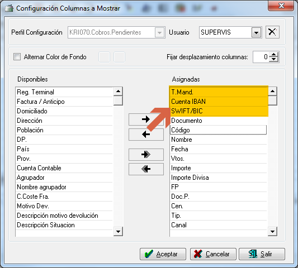The width and height of the screenshot is (298, 268).
Task: Increase Fijar desplazamiento columnas with the up stepper
Action: [x=273, y=55]
